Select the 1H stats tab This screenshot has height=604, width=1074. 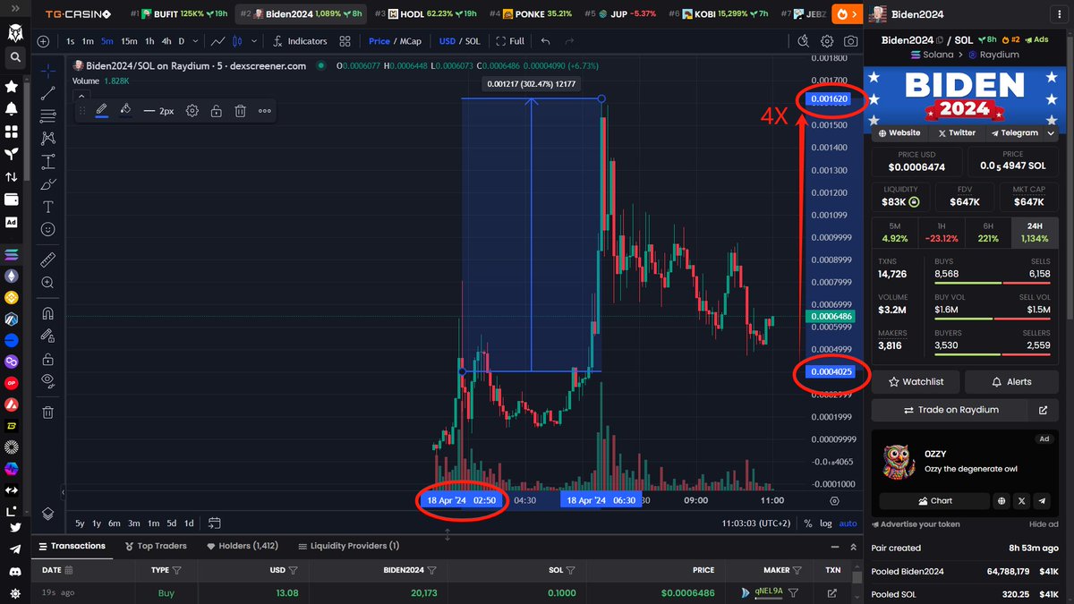(x=942, y=233)
